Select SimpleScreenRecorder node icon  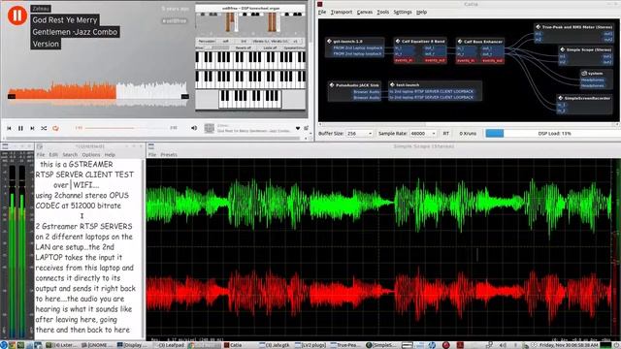point(561,98)
